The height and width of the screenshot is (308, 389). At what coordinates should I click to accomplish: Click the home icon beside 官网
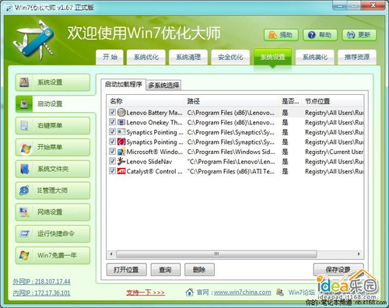coord(190,292)
